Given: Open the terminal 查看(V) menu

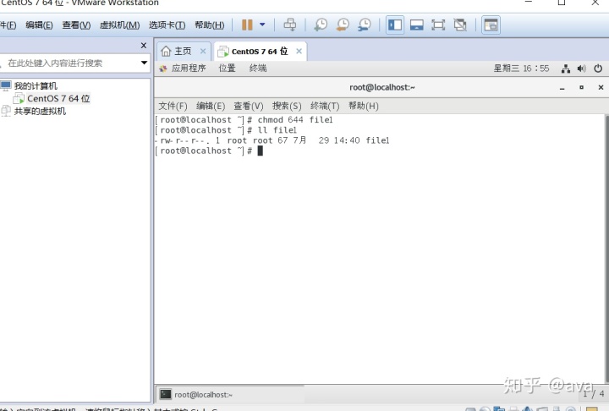Looking at the screenshot, I should point(248,106).
